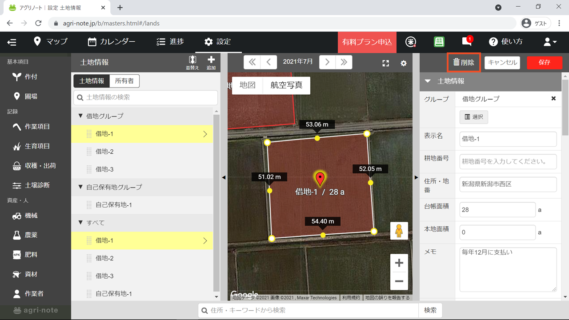Viewport: 569px width, 320px height.
Task: Open the map settings gear icon
Action: 404,63
